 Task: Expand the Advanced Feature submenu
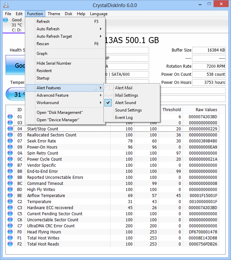[x=65, y=95]
